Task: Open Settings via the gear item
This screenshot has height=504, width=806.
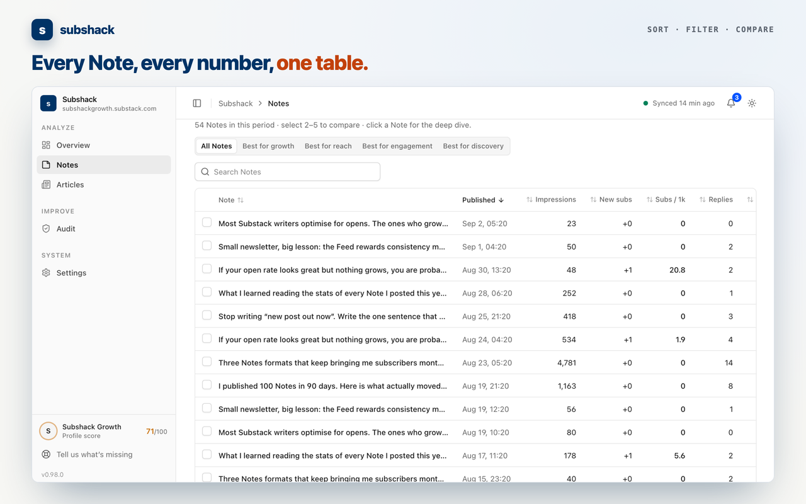Action: (104, 273)
